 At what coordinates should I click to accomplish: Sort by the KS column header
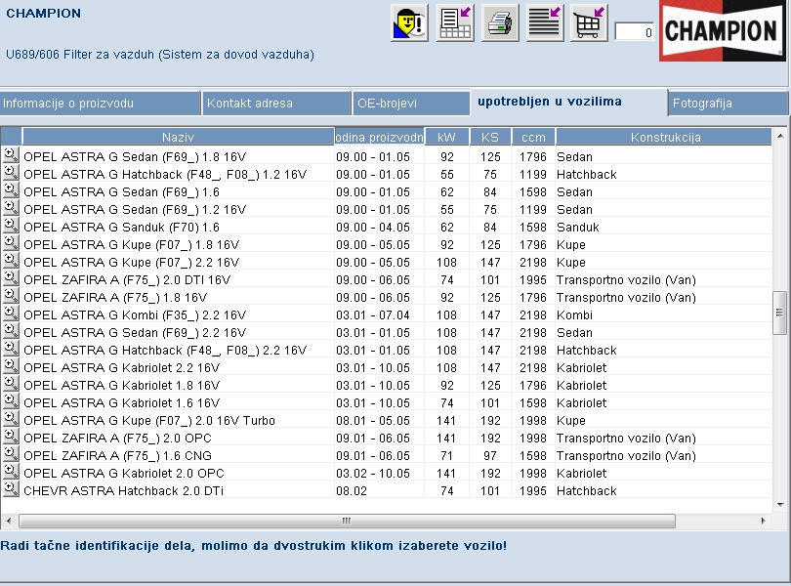tap(490, 137)
